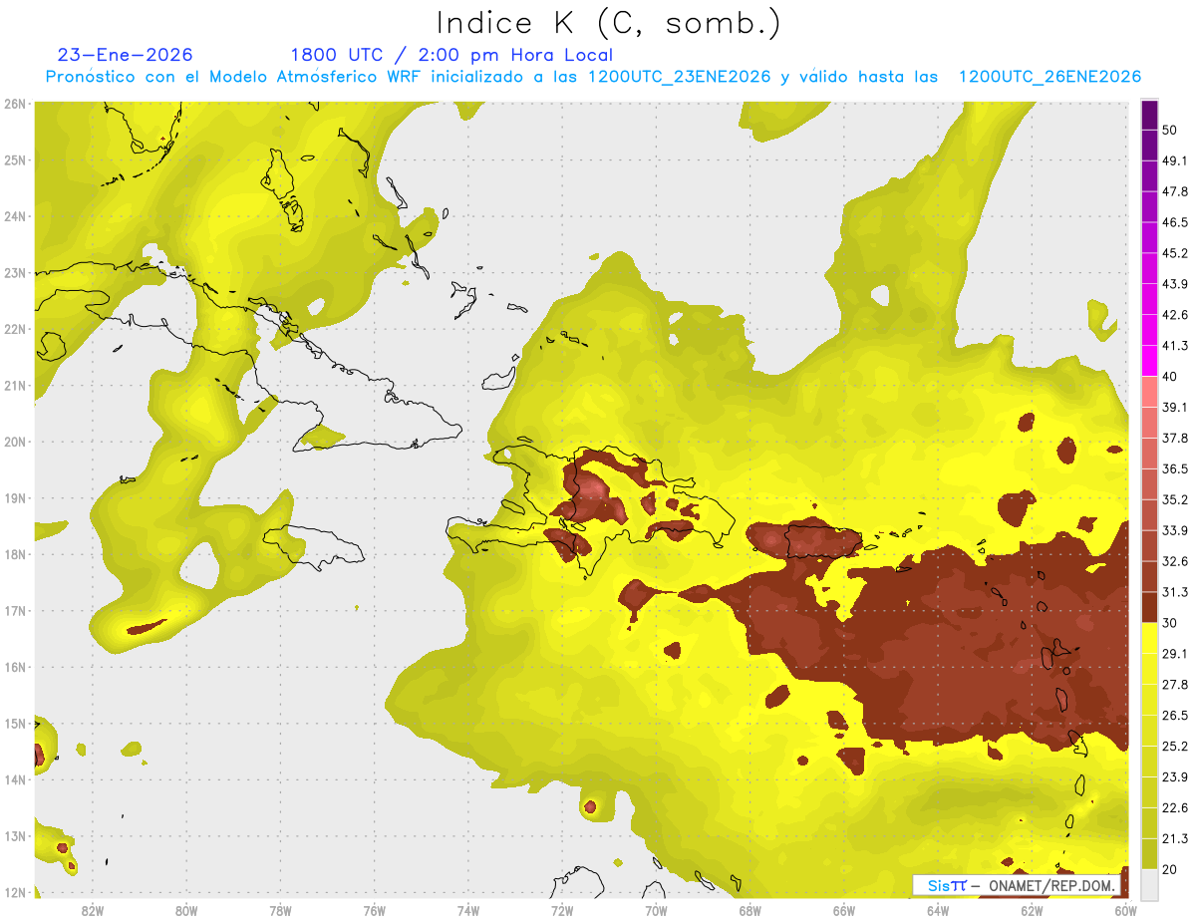Click the colorbar value "42.6"
This screenshot has height=924, width=1196.
pos(1175,315)
